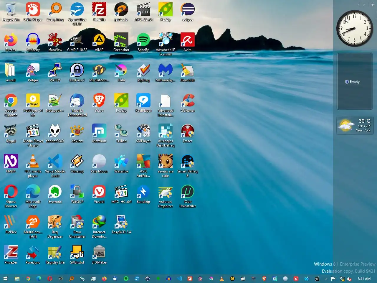Select the WinSCP desktop icon
377x283 pixels.
tap(77, 194)
